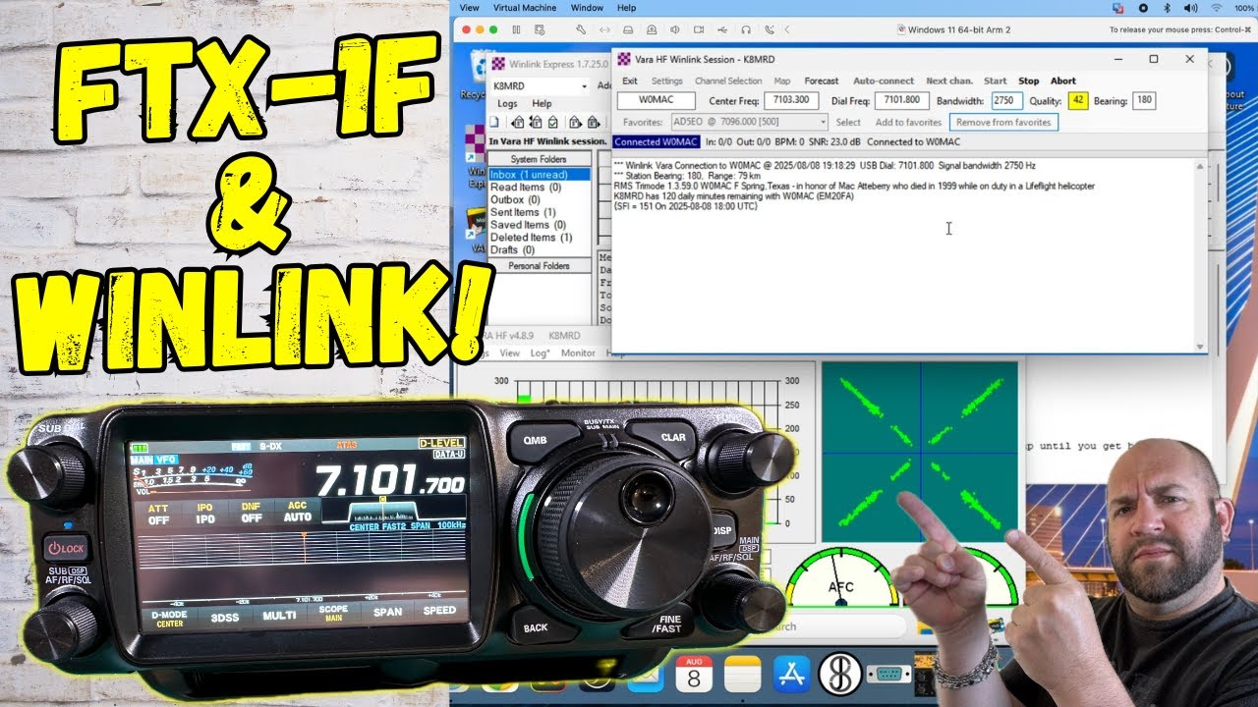Click scroll-up arrow of Vara session log
1258x707 pixels.
tap(1200, 166)
